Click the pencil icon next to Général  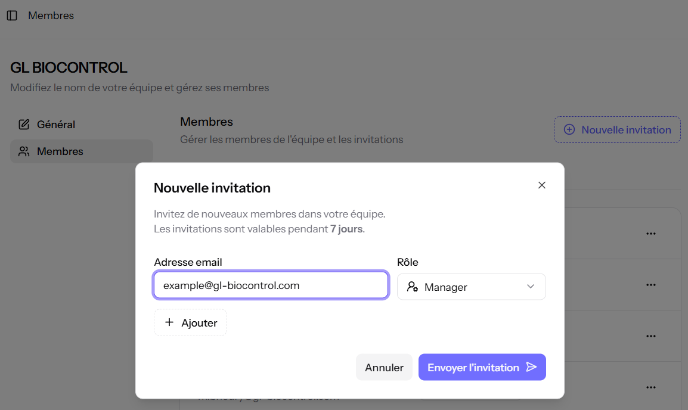click(24, 125)
